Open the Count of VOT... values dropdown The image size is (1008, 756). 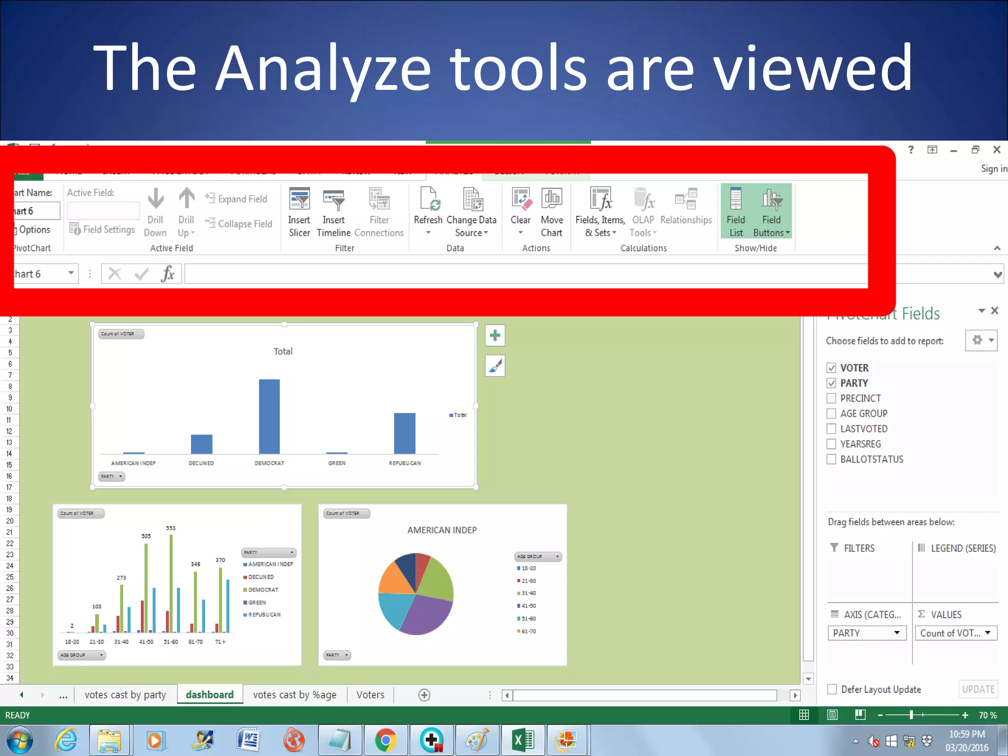coord(988,633)
